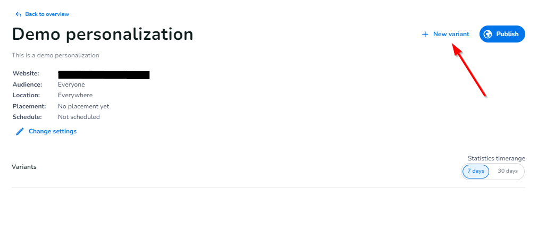The height and width of the screenshot is (238, 555).
Task: Click the Location value Everywhere
Action: 75,95
